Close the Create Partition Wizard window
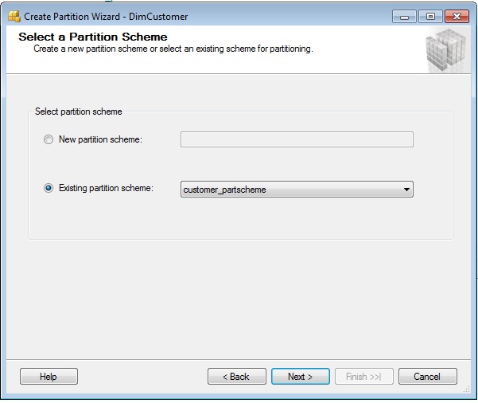This screenshot has height=403, width=478. 457,17
